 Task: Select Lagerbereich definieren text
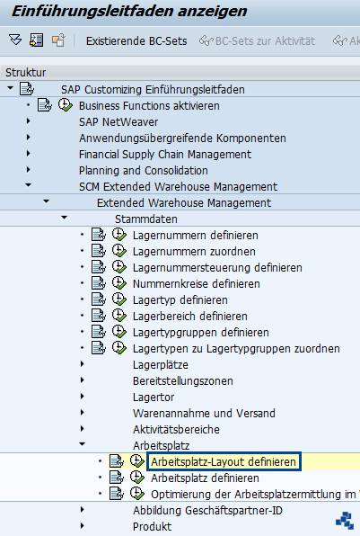point(190,316)
